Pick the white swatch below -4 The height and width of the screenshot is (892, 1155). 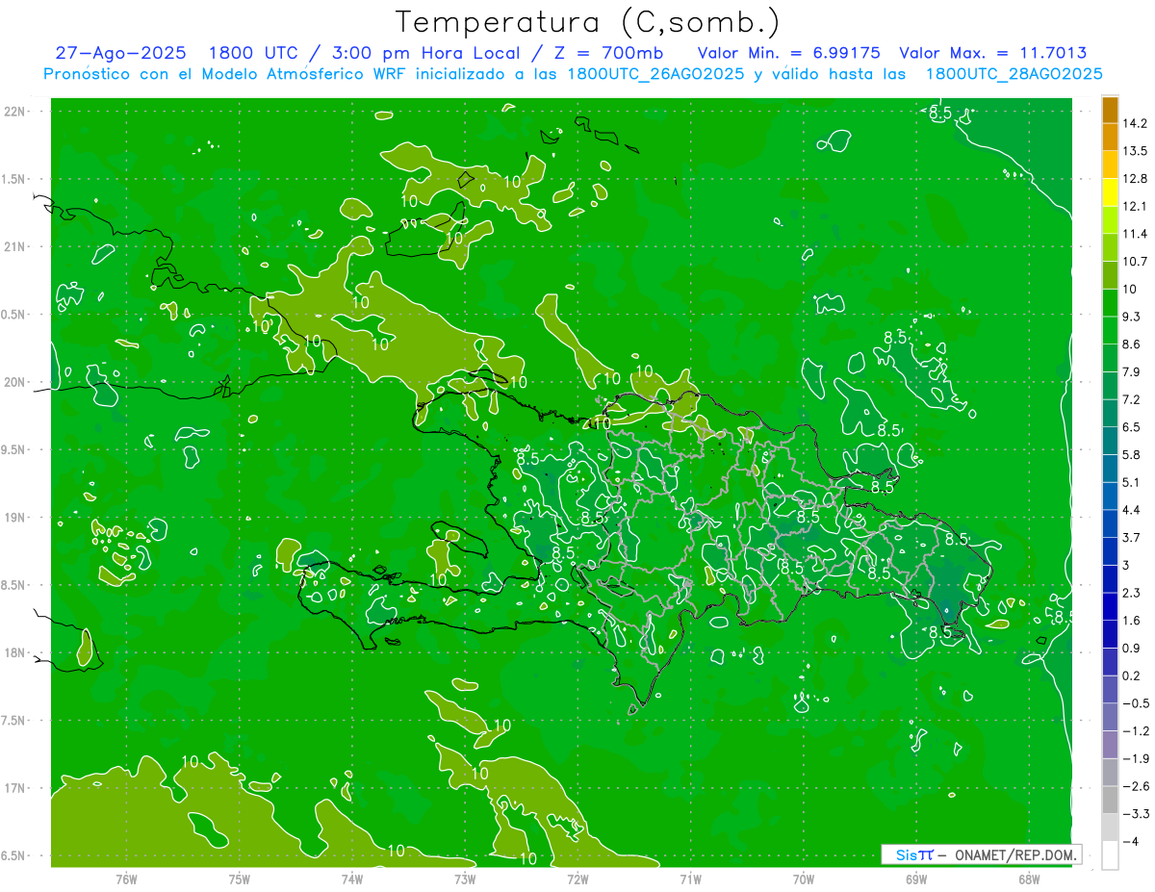tap(1110, 855)
